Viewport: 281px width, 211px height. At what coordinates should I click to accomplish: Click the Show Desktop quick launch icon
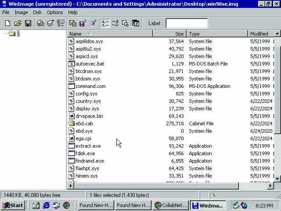(36, 205)
